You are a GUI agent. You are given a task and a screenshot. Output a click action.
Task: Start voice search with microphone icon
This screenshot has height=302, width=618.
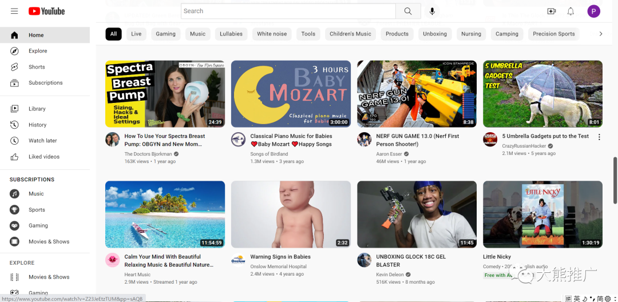click(432, 11)
